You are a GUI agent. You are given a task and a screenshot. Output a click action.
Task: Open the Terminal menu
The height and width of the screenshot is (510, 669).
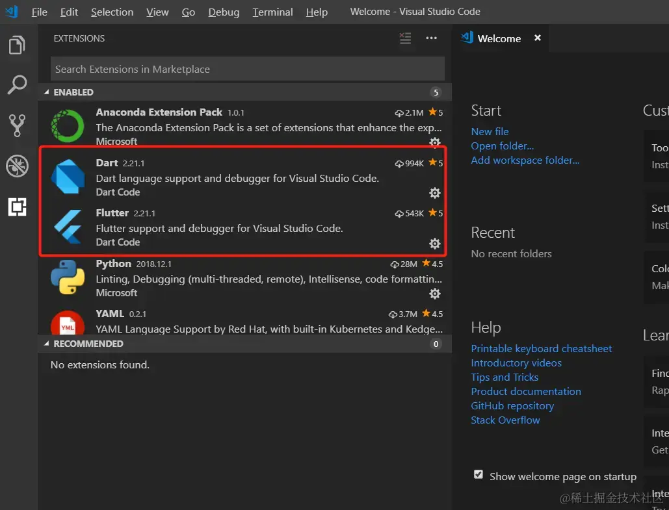pos(272,12)
